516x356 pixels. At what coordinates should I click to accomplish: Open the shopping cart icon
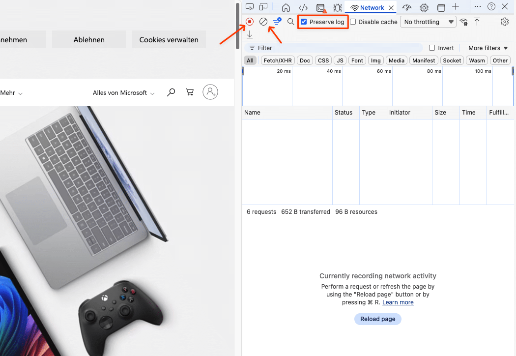click(x=190, y=92)
